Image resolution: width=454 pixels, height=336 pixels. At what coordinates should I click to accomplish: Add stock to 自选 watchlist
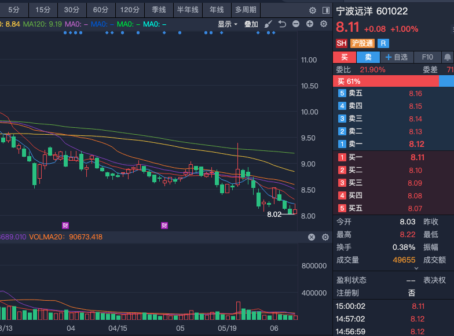pos(397,57)
